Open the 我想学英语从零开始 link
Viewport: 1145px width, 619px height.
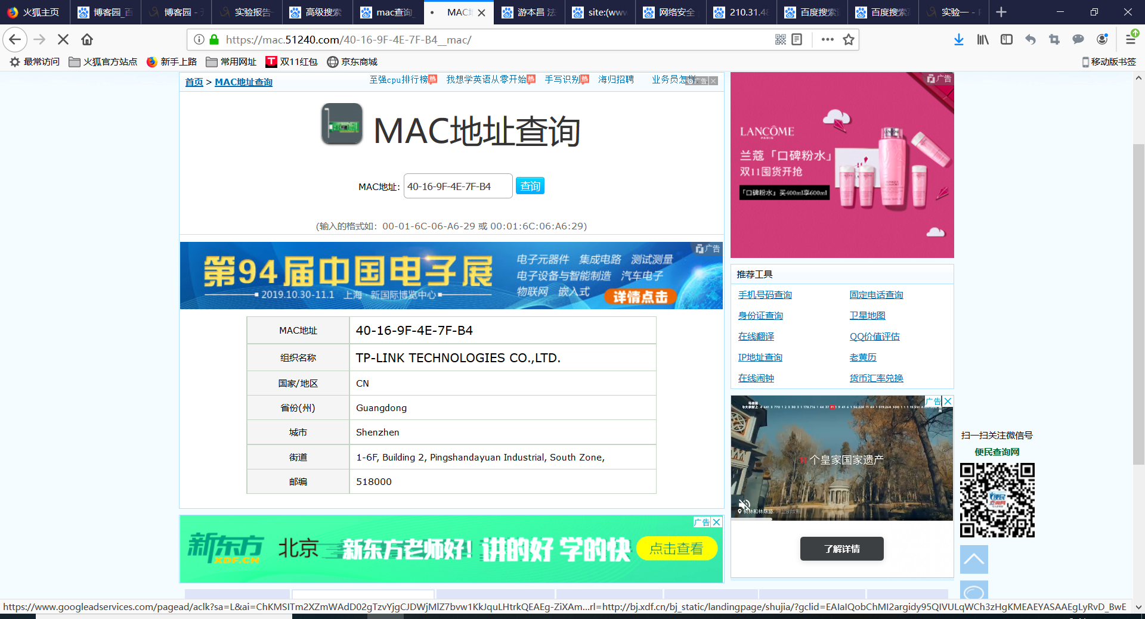(x=487, y=80)
